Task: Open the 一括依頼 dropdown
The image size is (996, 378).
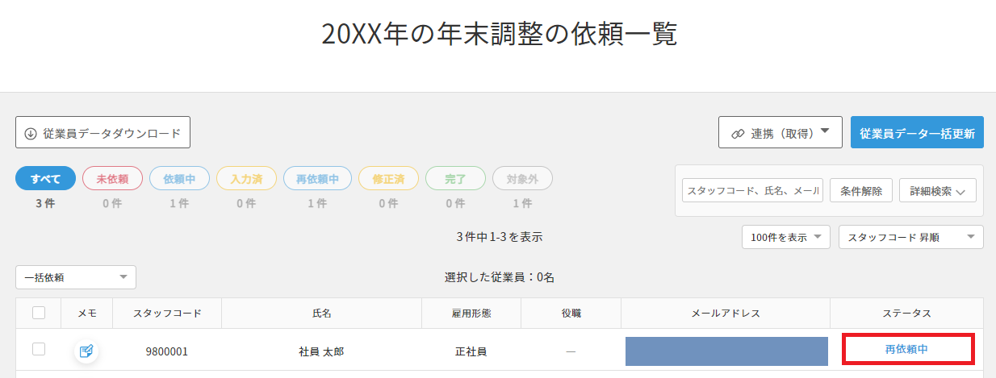Action: pos(76,277)
